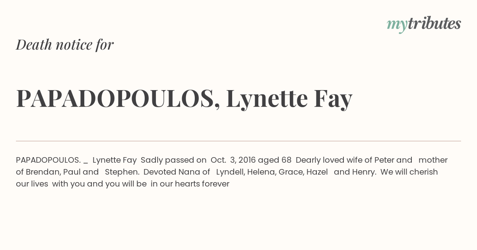Click 'Dearly loved wife of Peter' text
Image resolution: width=477 pixels, height=250 pixels.
click(x=345, y=160)
